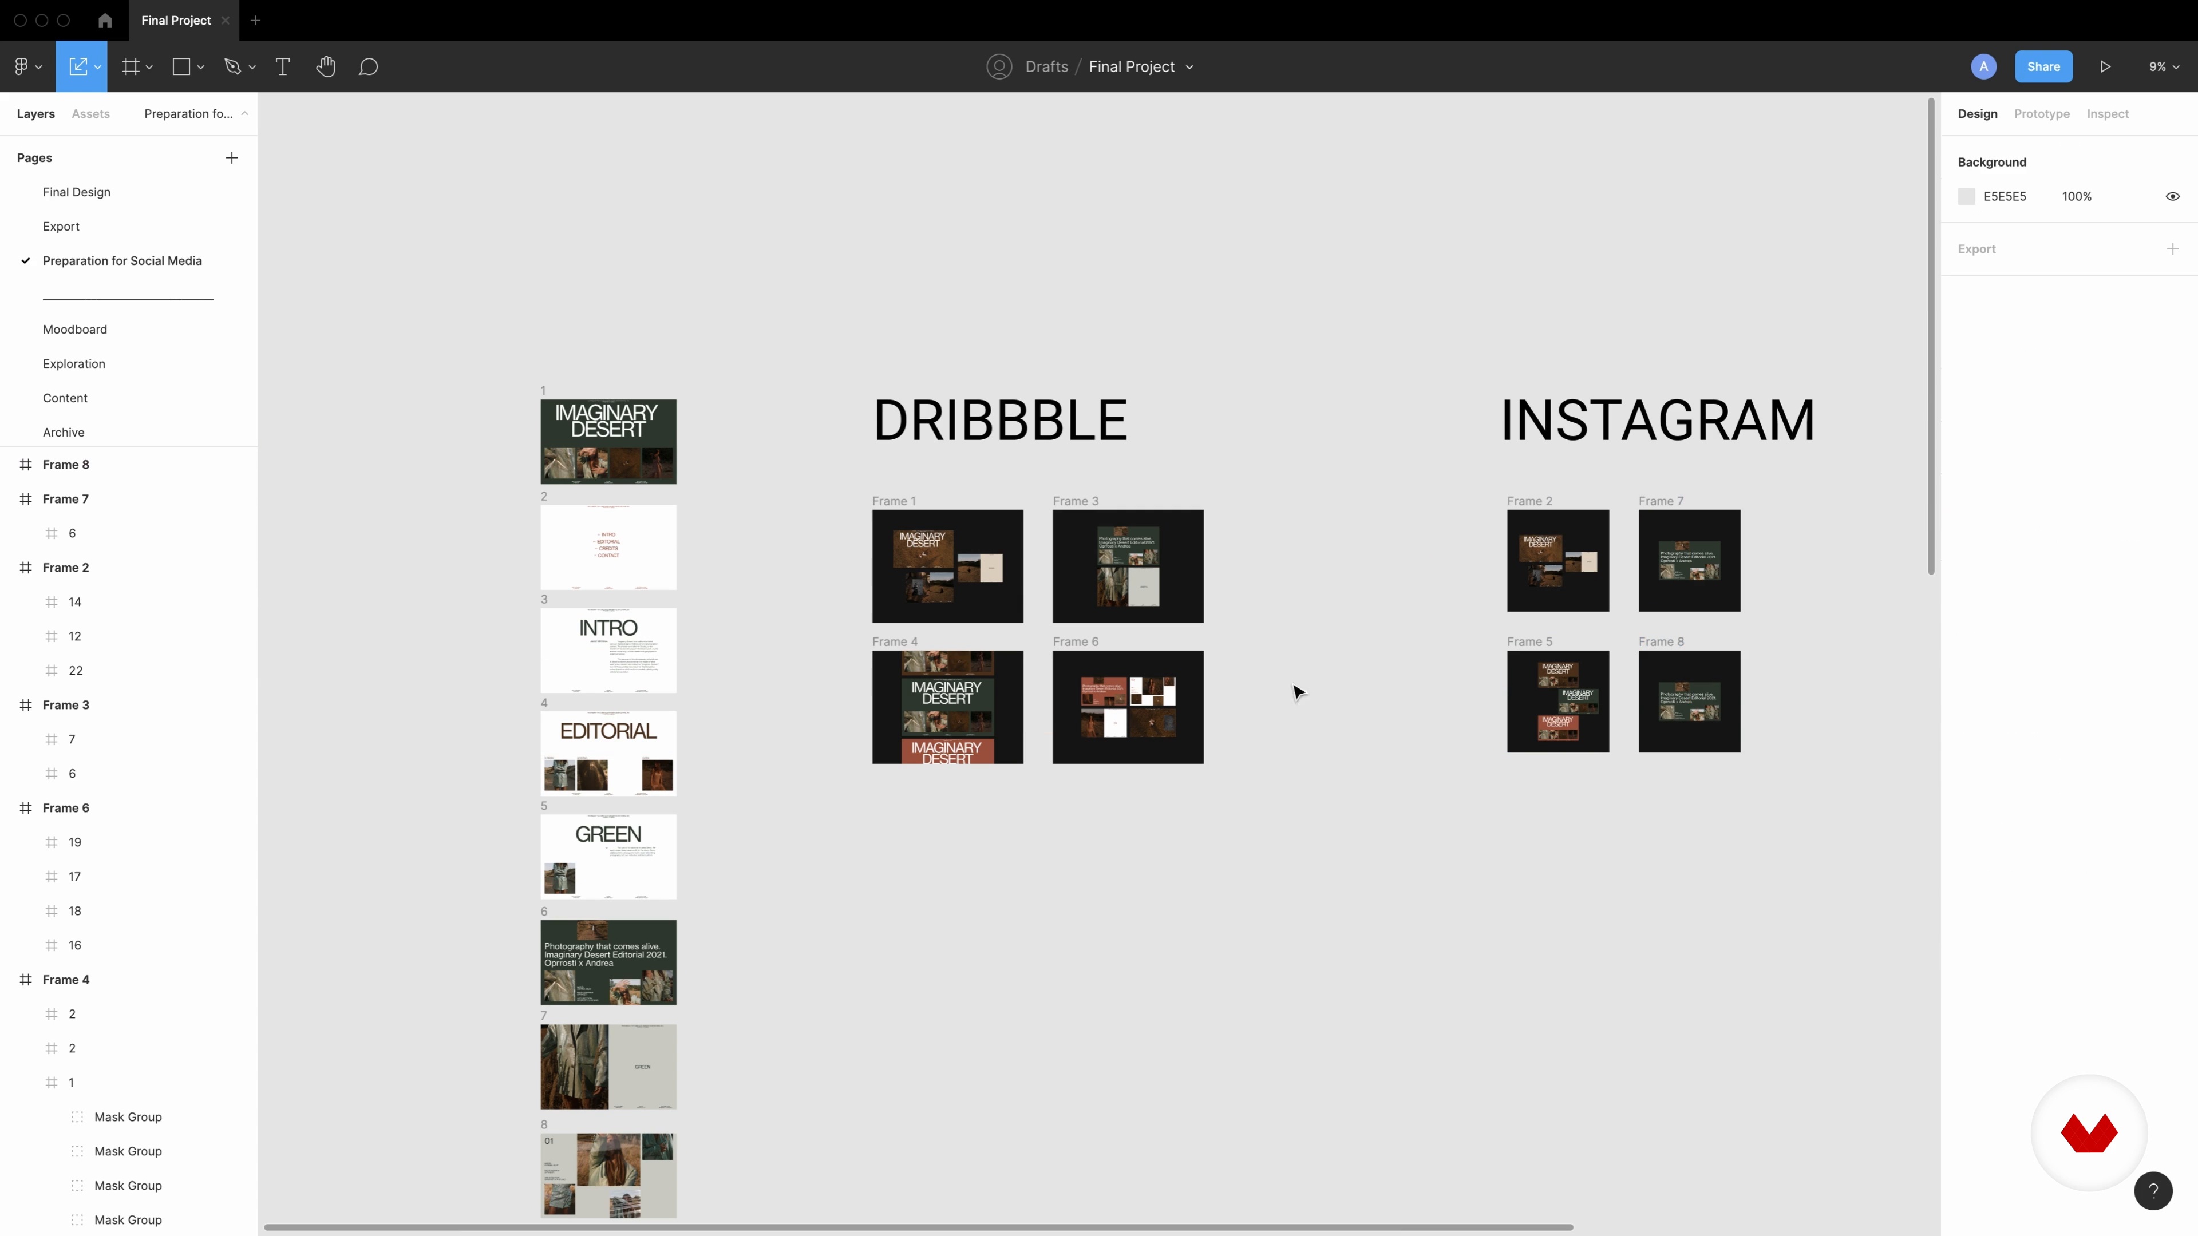Toggle background color visibility eye
The height and width of the screenshot is (1236, 2198).
pos(2172,196)
